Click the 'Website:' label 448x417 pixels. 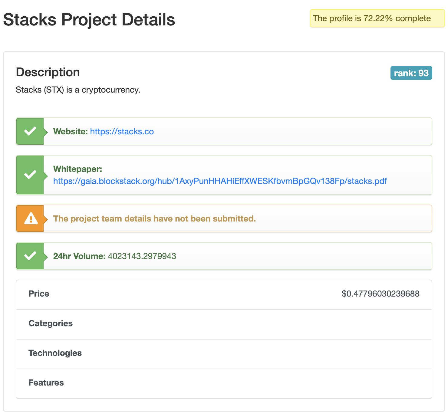click(71, 132)
